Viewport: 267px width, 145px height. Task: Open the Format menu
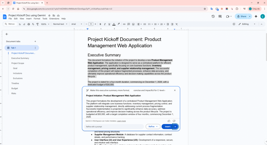pos(37,19)
